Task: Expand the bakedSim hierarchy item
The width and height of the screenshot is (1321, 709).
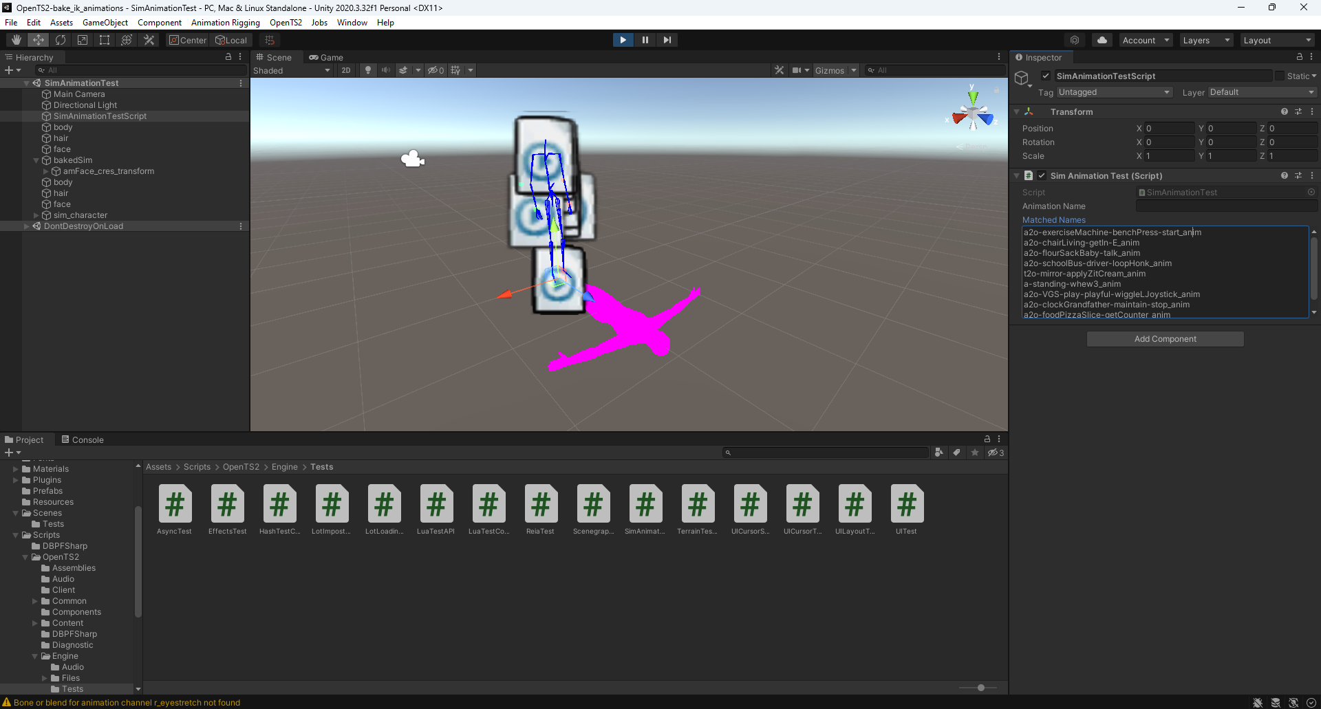Action: [x=36, y=160]
